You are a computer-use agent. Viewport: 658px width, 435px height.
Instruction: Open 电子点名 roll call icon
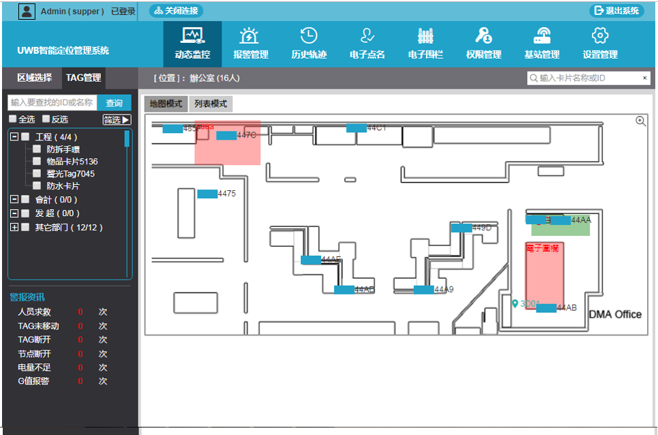(368, 36)
